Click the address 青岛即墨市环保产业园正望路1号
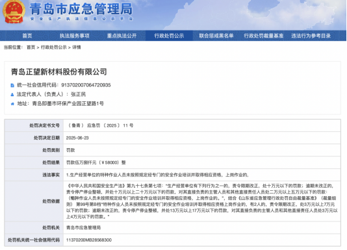 pyautogui.click(x=68, y=103)
